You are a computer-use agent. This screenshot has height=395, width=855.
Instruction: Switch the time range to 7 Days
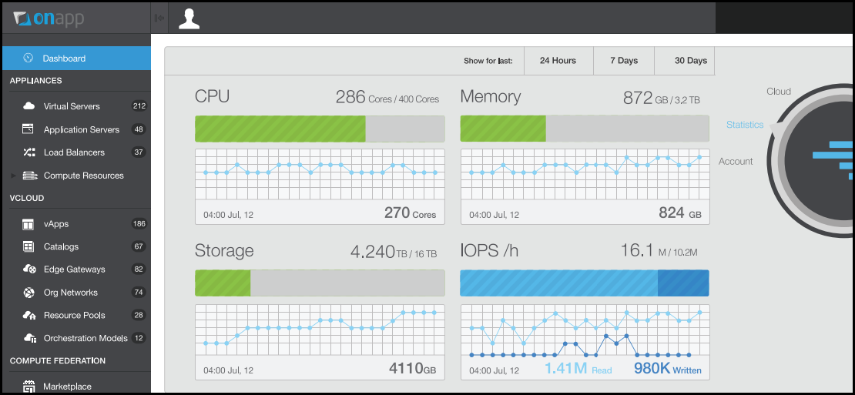coord(623,61)
